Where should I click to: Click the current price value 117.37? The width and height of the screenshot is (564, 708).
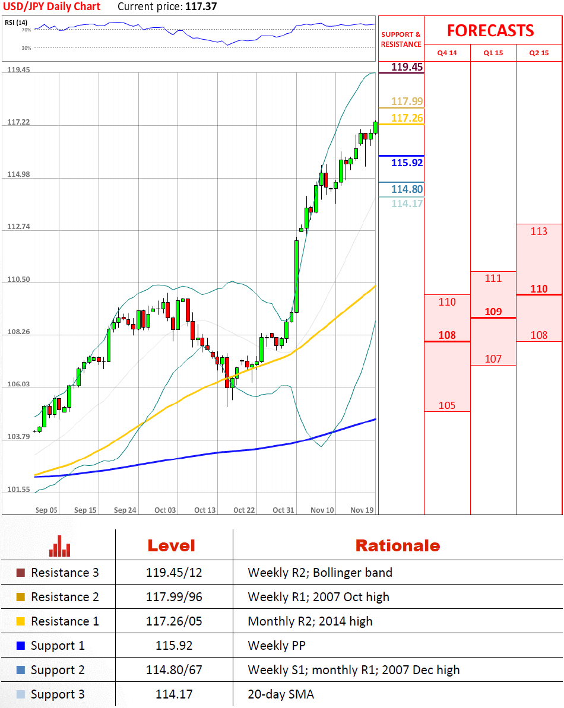[x=201, y=7]
